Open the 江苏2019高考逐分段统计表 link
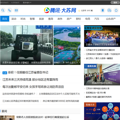120x120 pixels. point(98,88)
